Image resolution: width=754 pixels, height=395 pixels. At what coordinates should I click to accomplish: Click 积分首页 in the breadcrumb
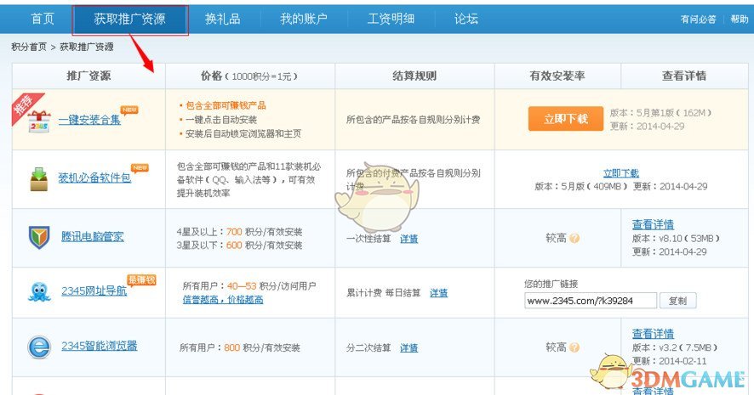pyautogui.click(x=29, y=47)
